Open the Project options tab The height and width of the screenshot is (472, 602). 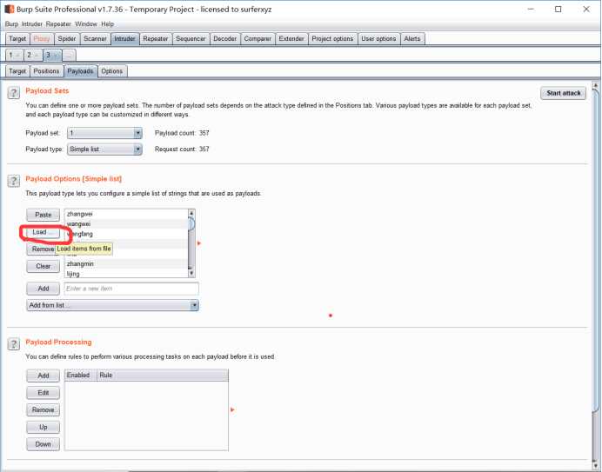click(x=332, y=39)
